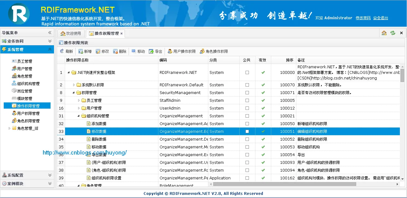Viewport: 407px width, 198px height.
Task: Expand the 员工管理 node in grid
Action: (x=79, y=100)
